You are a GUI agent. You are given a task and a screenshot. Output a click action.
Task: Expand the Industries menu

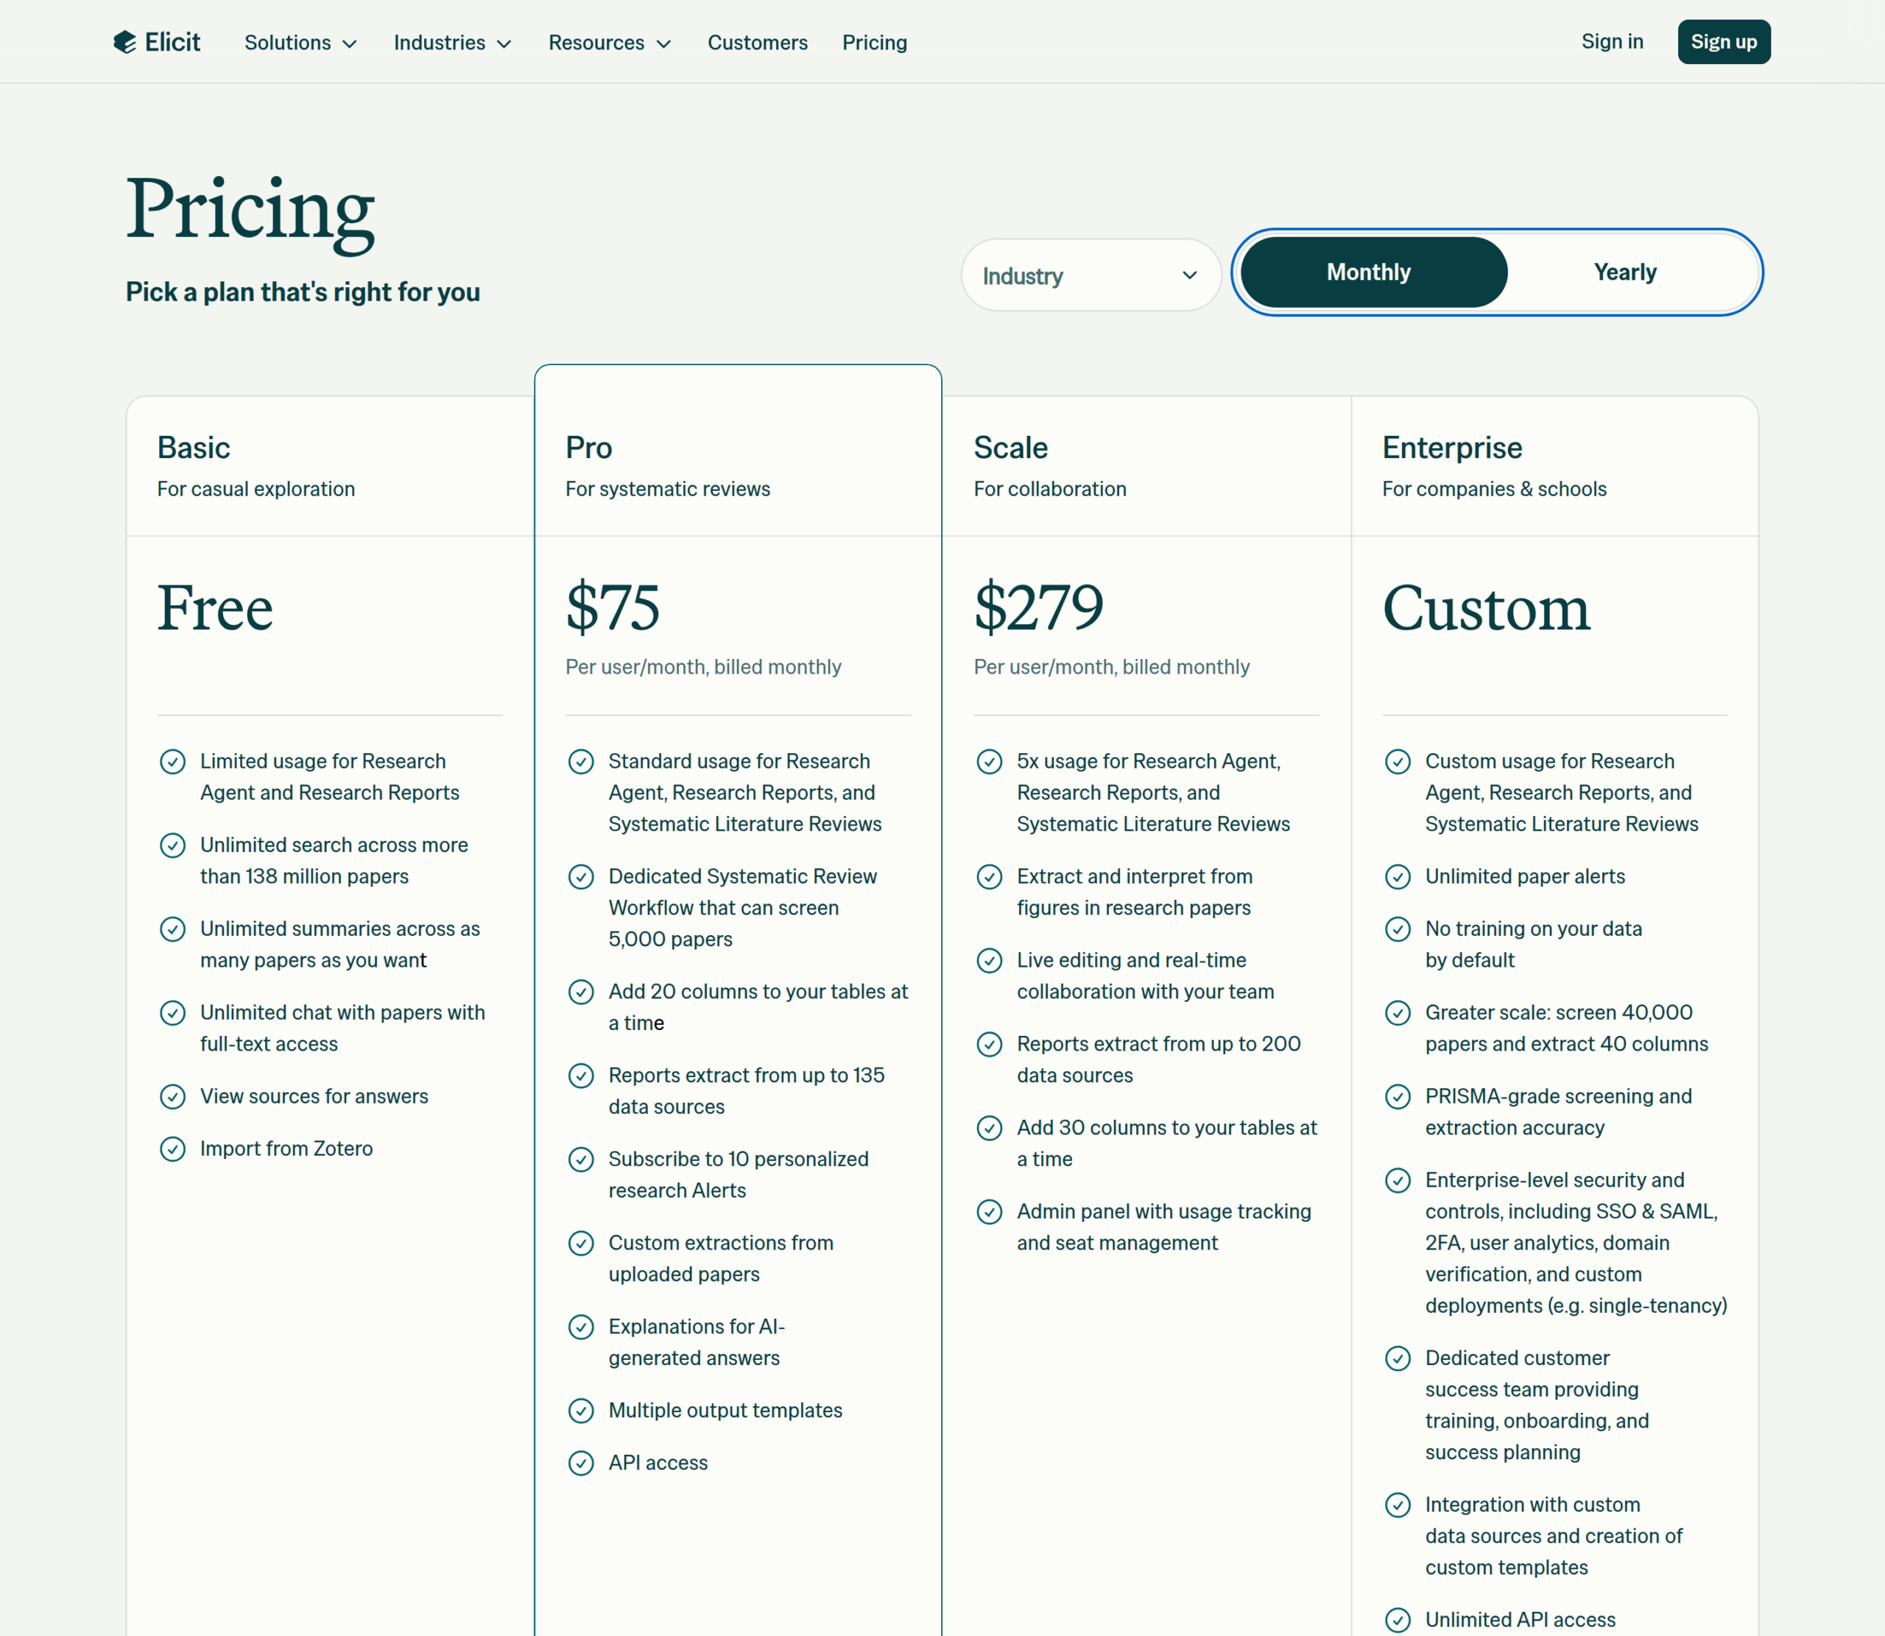[x=452, y=43]
